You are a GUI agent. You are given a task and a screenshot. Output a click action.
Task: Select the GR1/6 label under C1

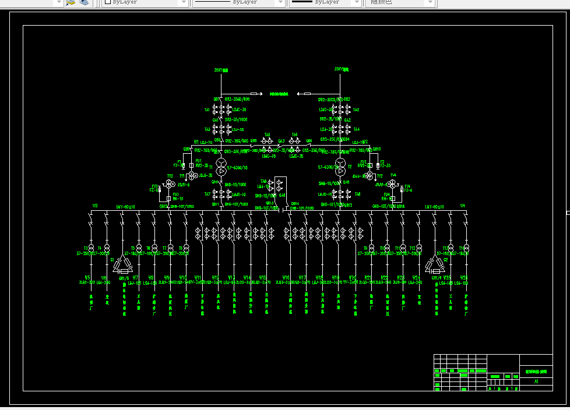tap(124, 278)
